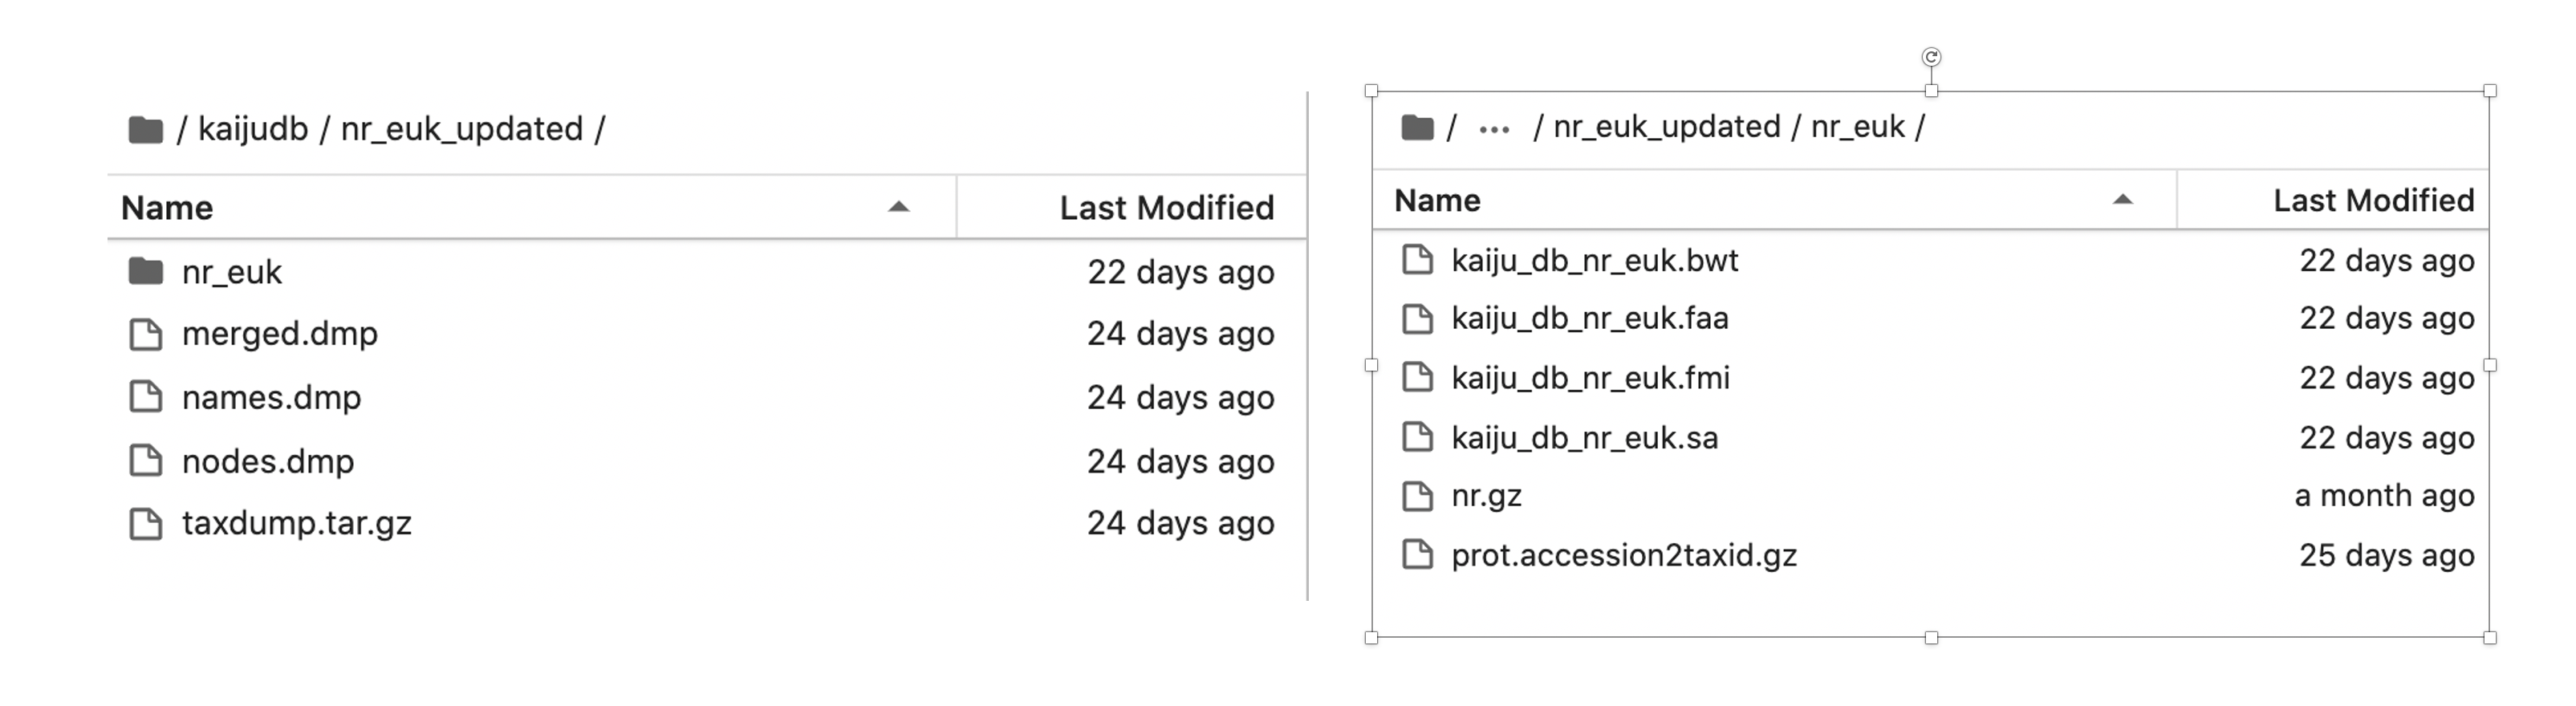Click the file icon beside prot.accession2taxid.gz
2576x706 pixels.
pos(1419,556)
